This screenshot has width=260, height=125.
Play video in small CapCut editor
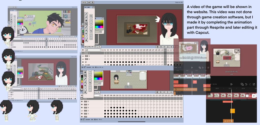pos(192,67)
